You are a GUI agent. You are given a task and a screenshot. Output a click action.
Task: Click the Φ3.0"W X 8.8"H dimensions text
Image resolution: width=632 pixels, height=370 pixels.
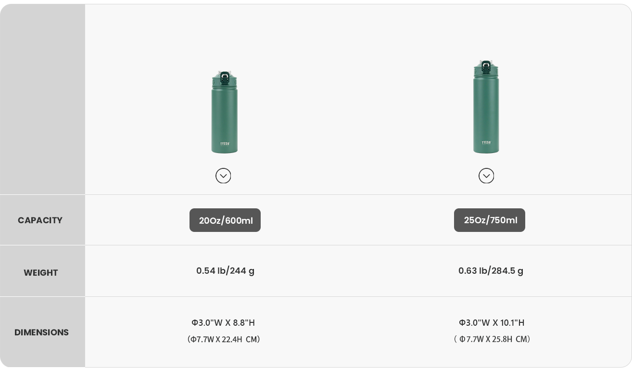point(223,323)
